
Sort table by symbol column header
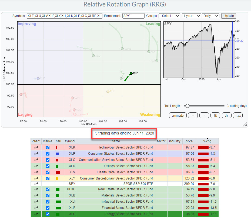coord(70,141)
